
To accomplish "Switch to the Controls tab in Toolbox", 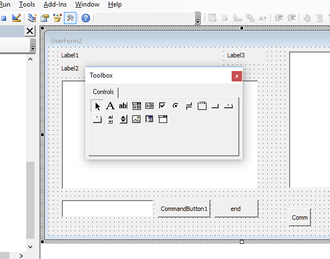I will click(103, 92).
